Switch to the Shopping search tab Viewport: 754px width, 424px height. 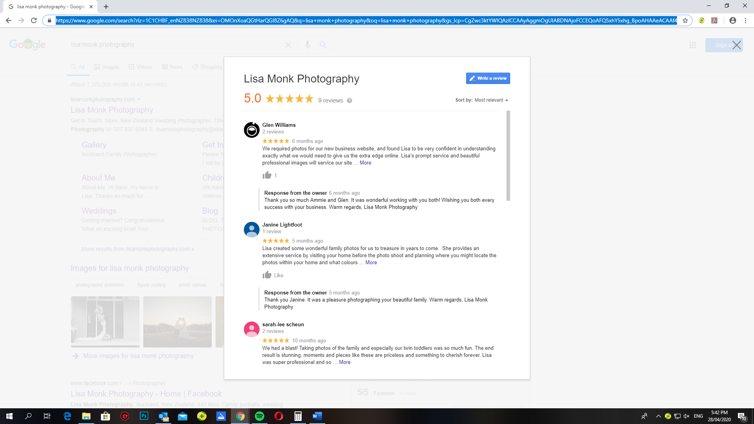[207, 67]
